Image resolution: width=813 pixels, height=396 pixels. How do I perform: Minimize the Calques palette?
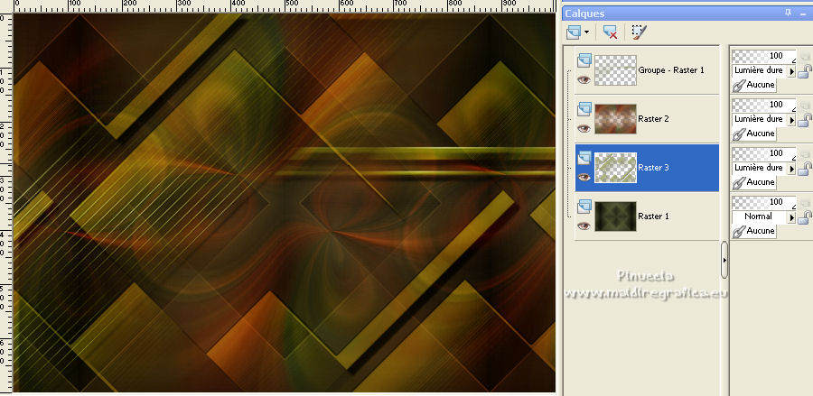(803, 14)
